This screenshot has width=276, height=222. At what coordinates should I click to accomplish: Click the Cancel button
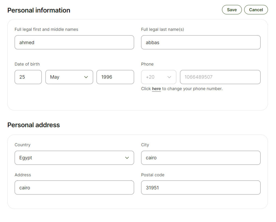coord(256,10)
